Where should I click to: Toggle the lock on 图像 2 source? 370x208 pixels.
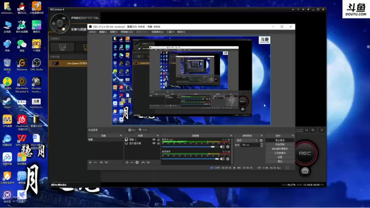point(158,140)
